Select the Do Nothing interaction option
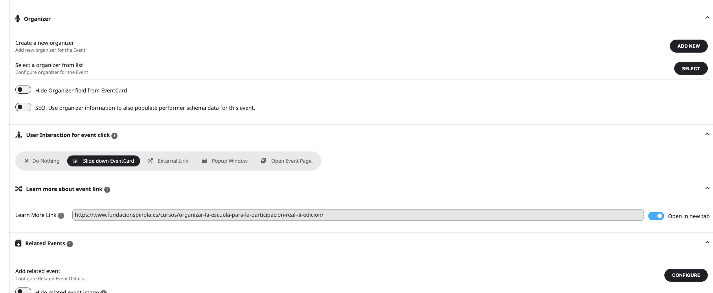Screen dimensions: 713x293 (x=42, y=161)
